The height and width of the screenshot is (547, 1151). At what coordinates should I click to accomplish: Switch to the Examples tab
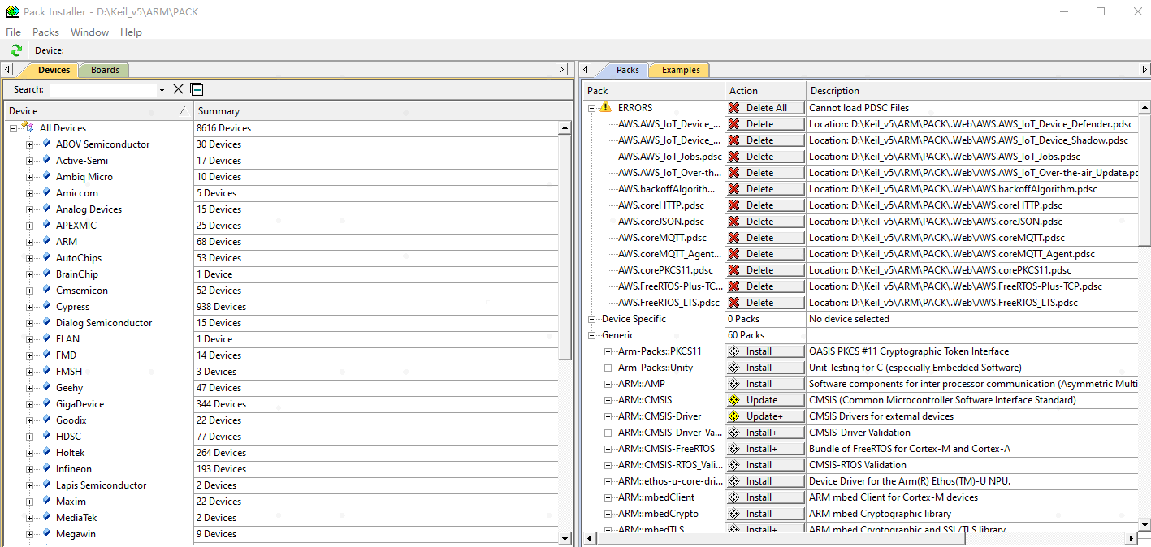click(681, 70)
